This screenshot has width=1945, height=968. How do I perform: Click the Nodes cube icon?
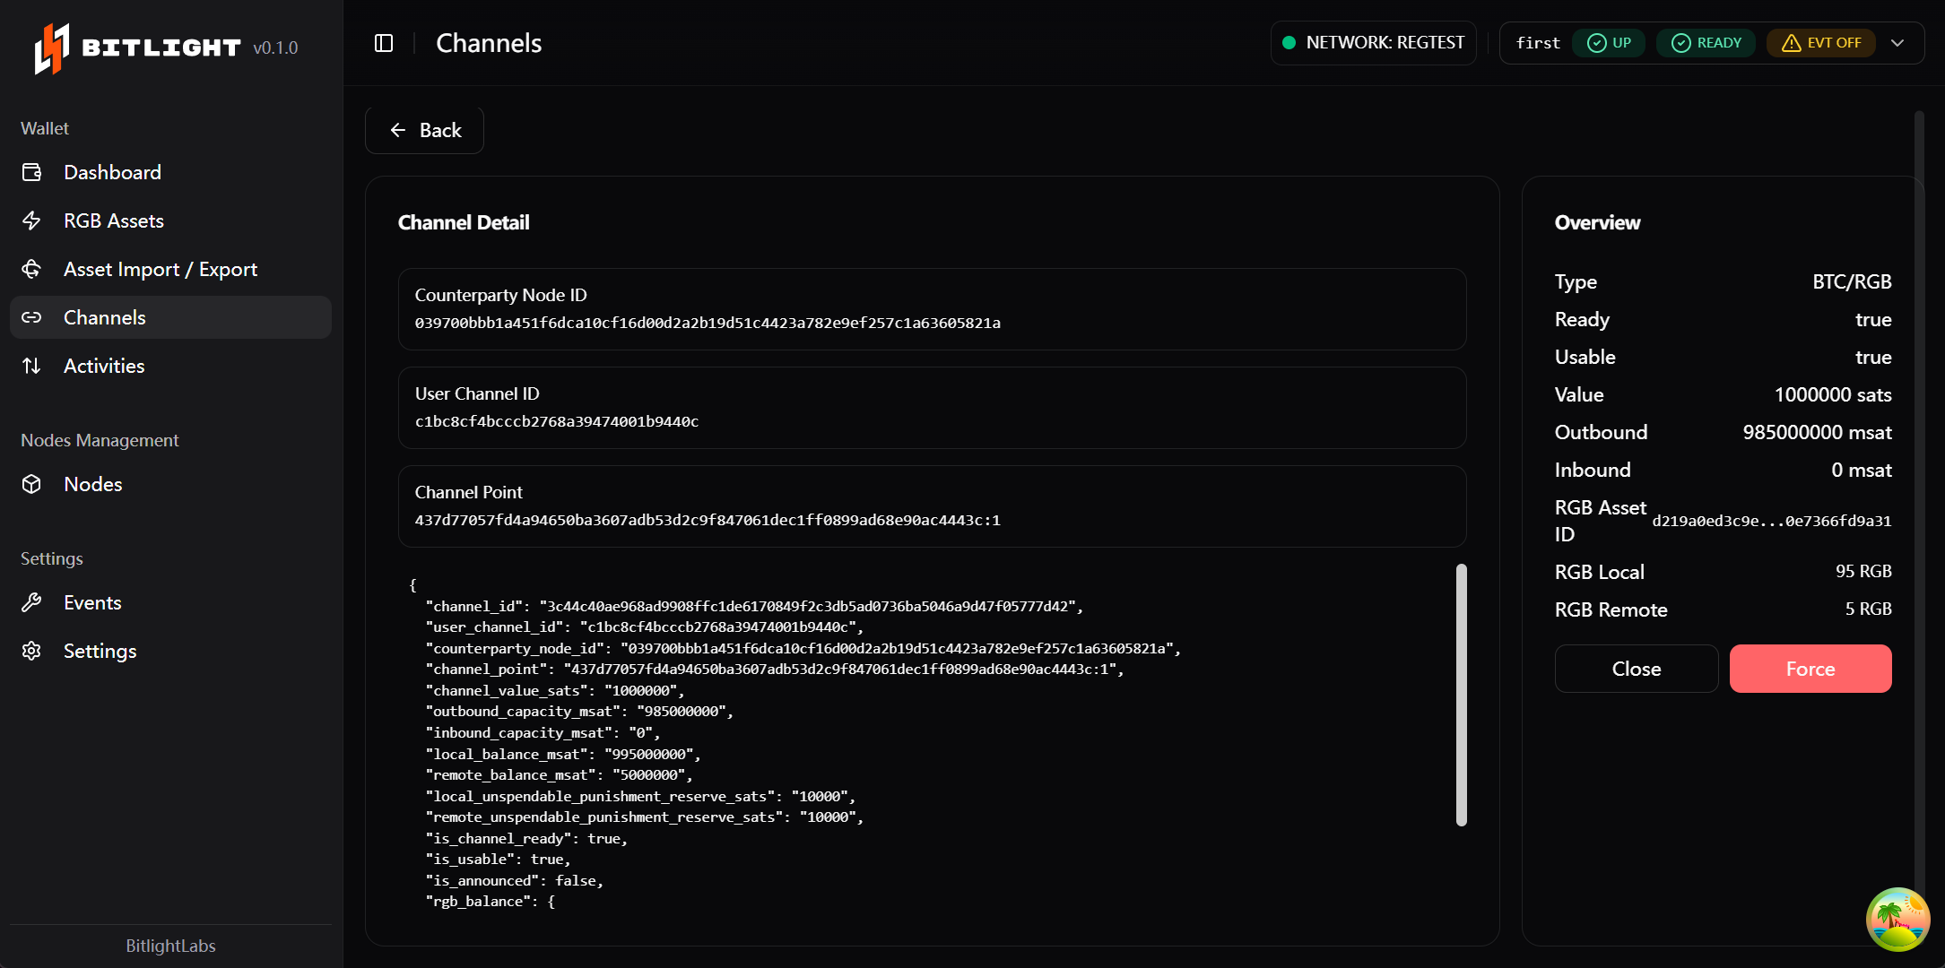tap(32, 484)
